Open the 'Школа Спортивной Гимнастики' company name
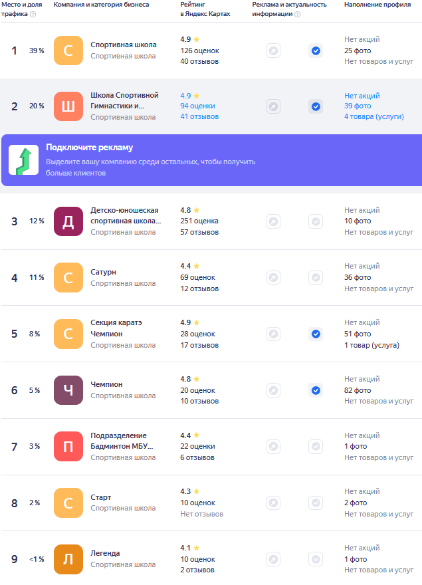This screenshot has width=422, height=585. click(124, 100)
